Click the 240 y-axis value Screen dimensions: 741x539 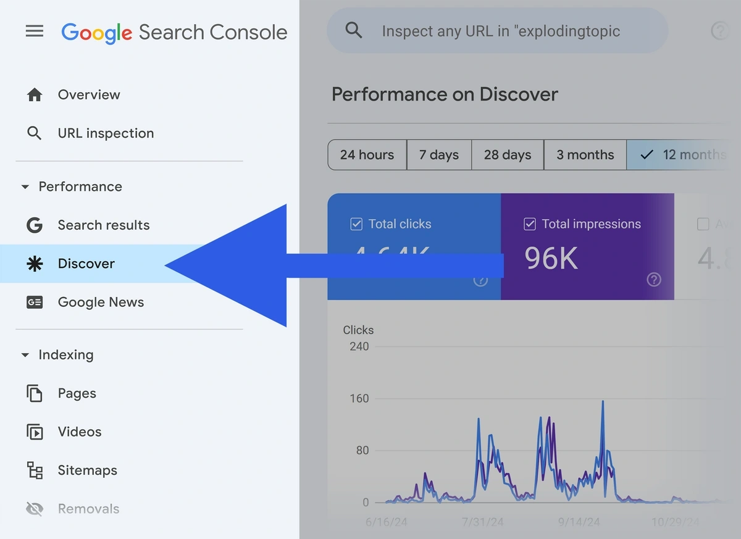[359, 346]
